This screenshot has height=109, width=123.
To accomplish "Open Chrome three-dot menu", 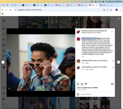I will pos(120,10).
